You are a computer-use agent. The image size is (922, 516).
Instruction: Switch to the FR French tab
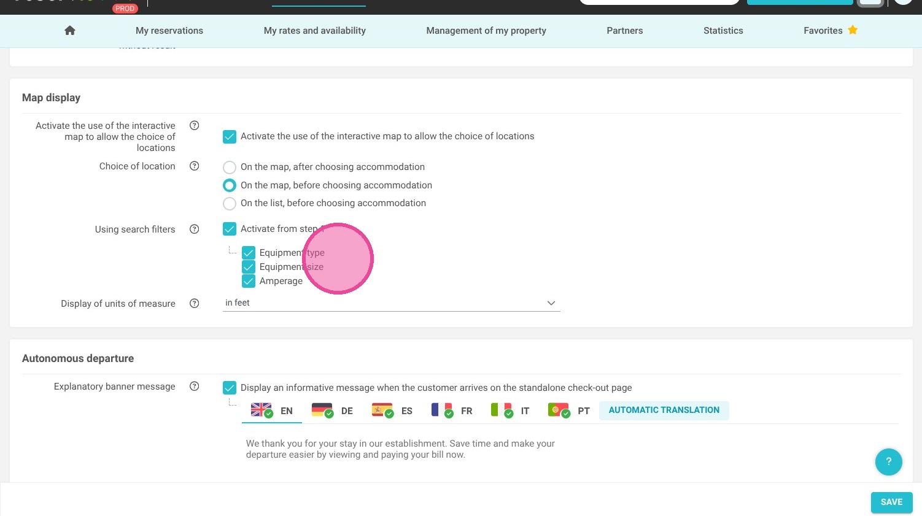point(452,410)
